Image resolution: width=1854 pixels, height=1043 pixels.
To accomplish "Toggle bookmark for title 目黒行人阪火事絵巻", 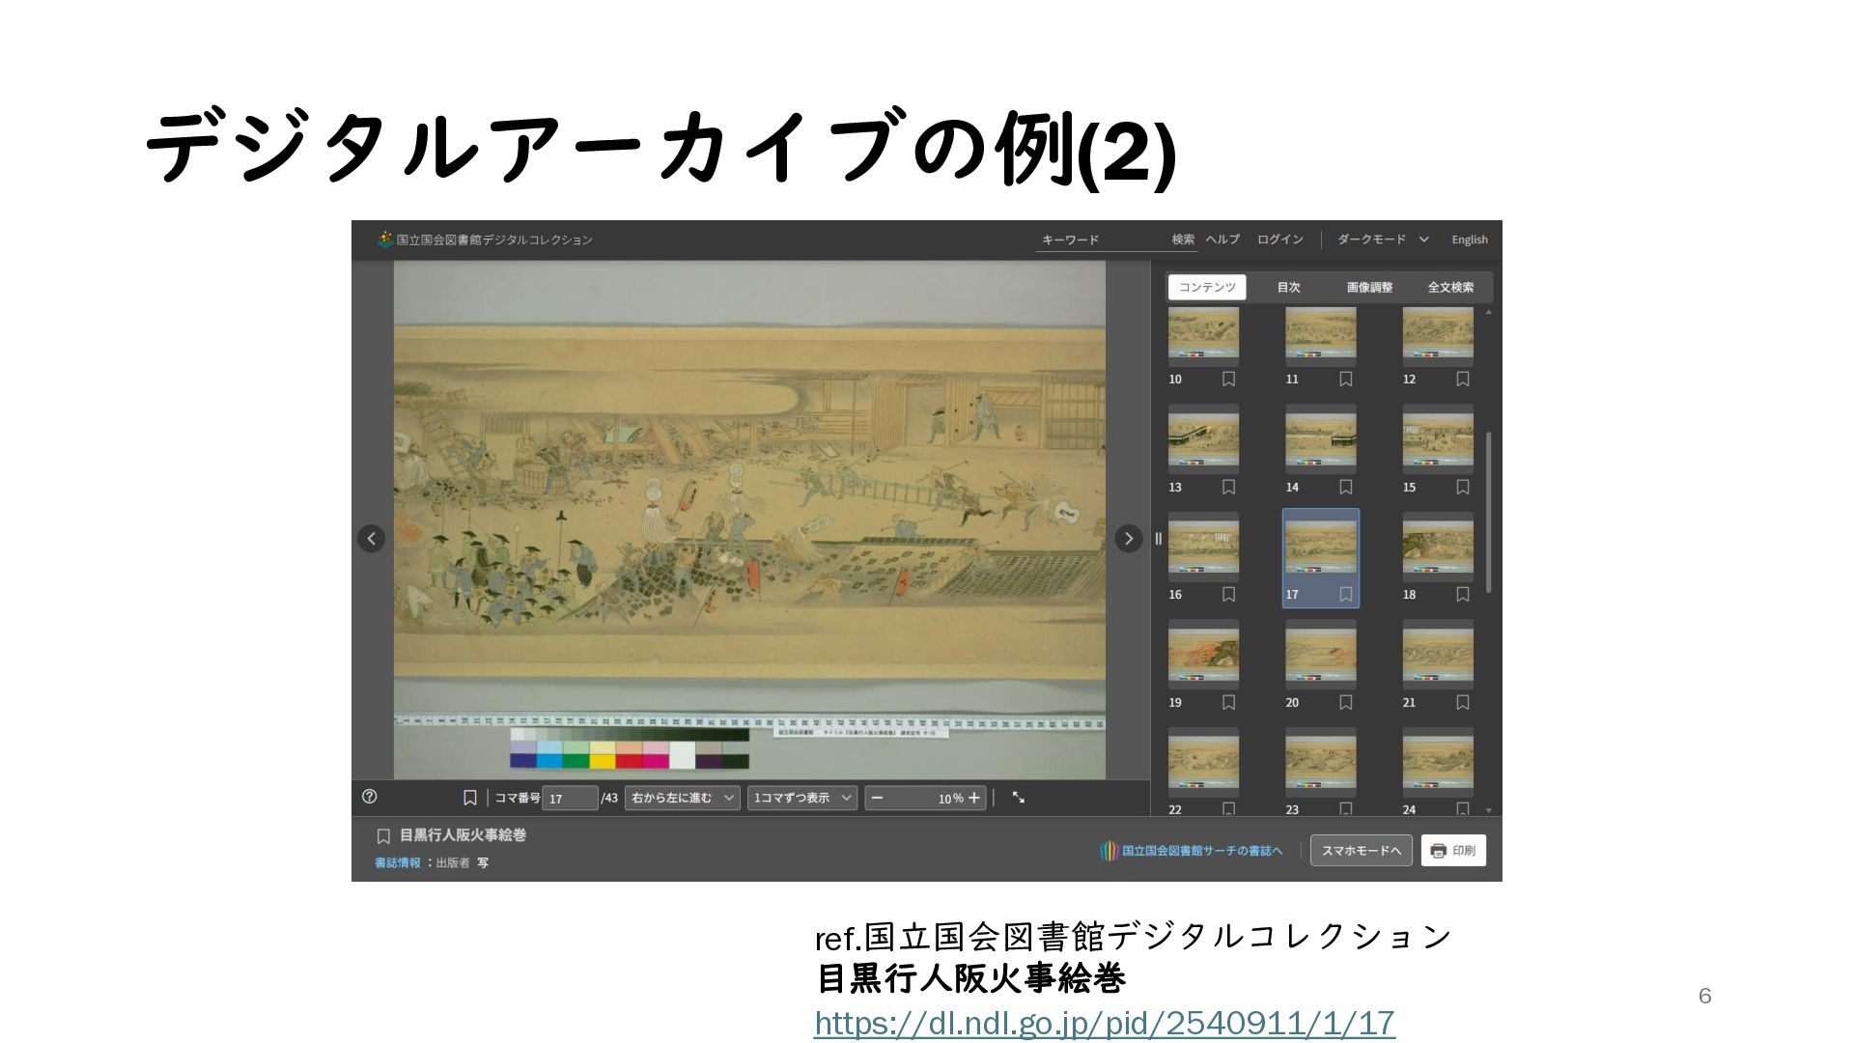I will [x=383, y=836].
